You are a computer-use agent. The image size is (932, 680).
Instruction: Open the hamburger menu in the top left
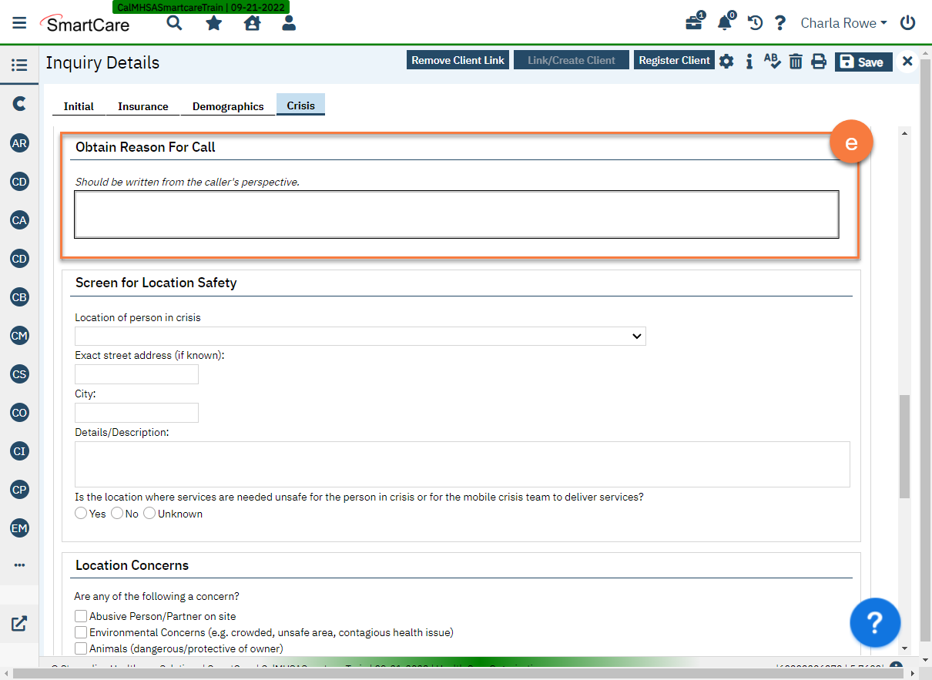(19, 22)
